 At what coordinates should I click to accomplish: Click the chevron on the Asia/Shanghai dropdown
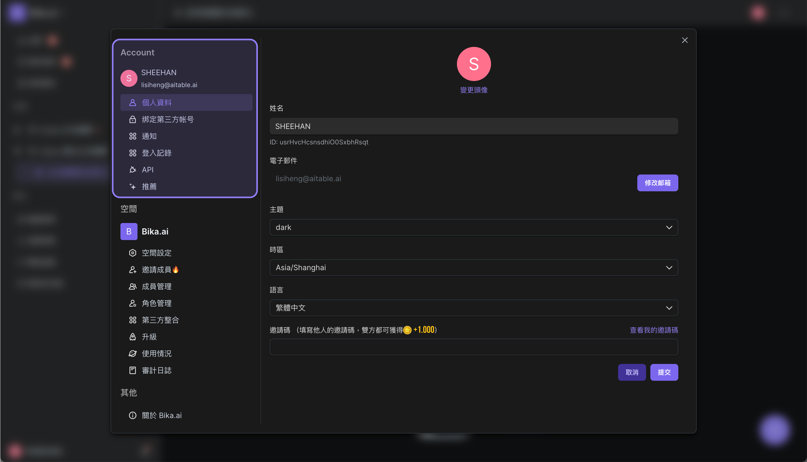pos(669,268)
